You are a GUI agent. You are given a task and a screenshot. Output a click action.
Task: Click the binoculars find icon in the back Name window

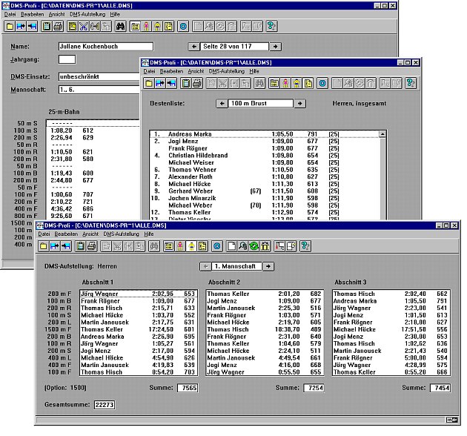pos(120,26)
